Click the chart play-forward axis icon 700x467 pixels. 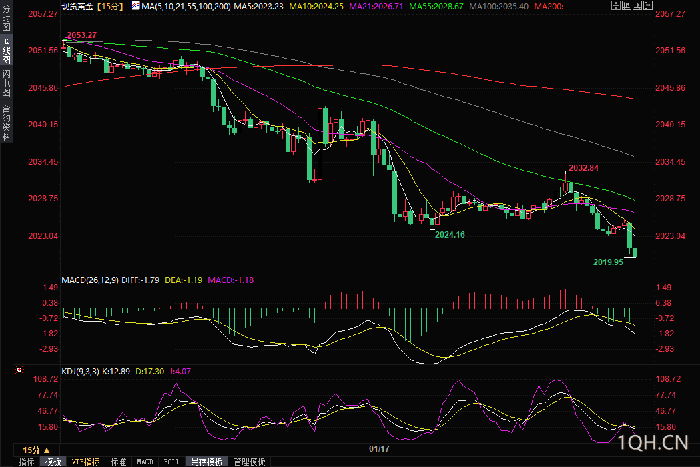click(x=637, y=5)
